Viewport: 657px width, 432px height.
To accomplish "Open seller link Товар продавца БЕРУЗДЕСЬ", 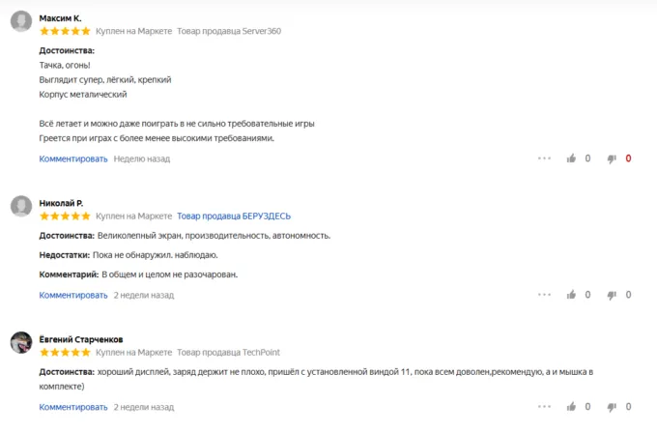I will click(233, 216).
